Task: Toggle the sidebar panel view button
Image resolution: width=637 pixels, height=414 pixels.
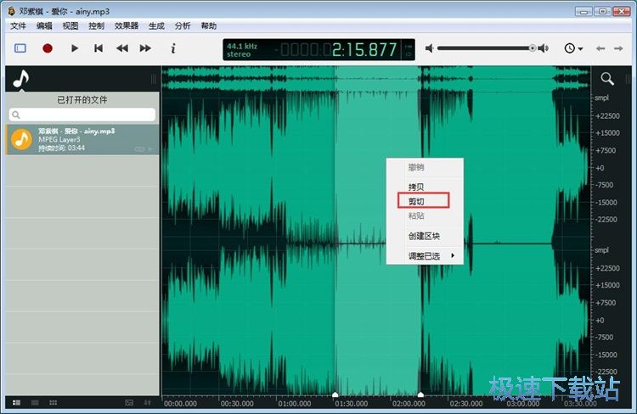Action: (20, 48)
